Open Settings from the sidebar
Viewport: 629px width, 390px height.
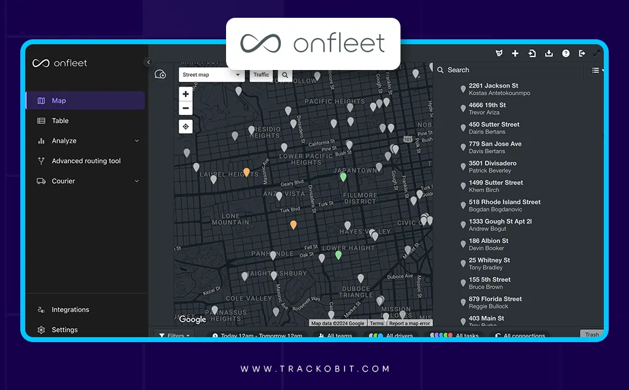(x=64, y=330)
